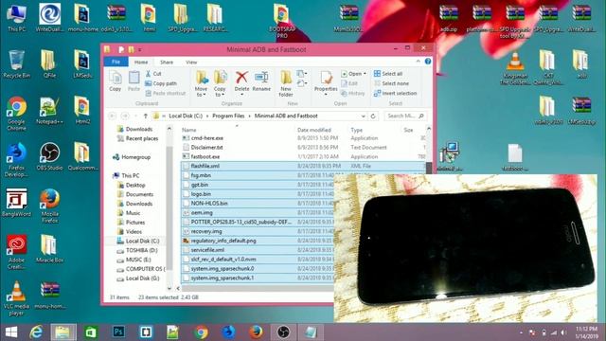Image resolution: width=606 pixels, height=341 pixels.
Task: Collapse the ribbon with the chevron
Action: (418, 62)
